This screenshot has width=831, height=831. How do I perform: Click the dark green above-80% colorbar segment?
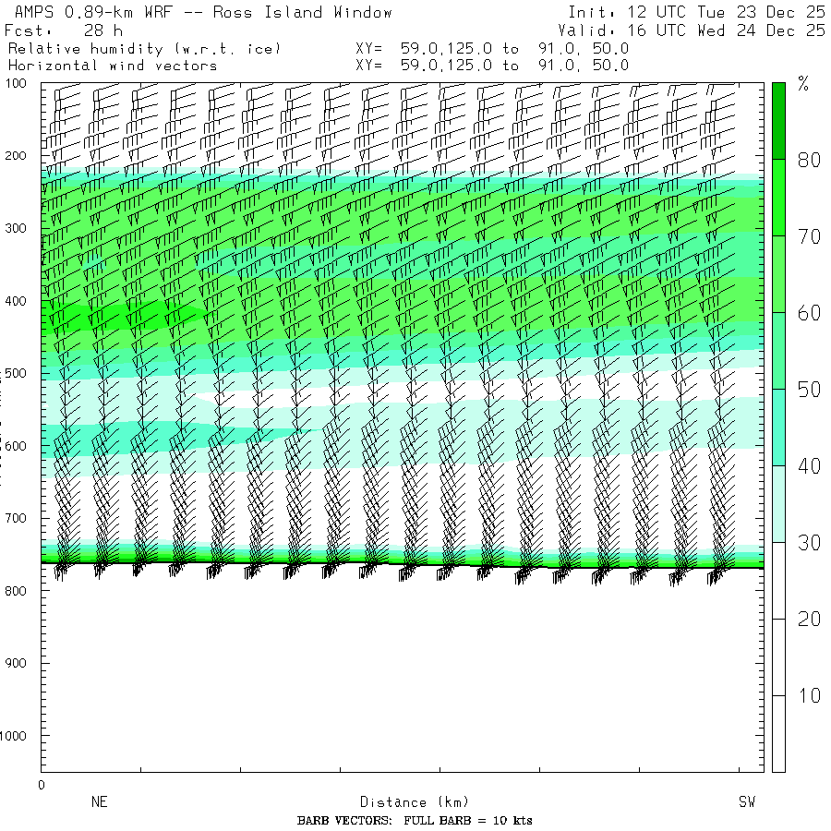click(779, 120)
